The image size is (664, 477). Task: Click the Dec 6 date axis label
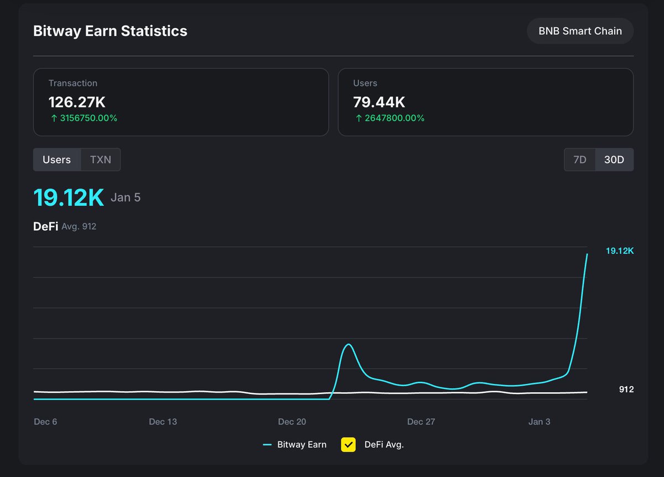pyautogui.click(x=45, y=422)
